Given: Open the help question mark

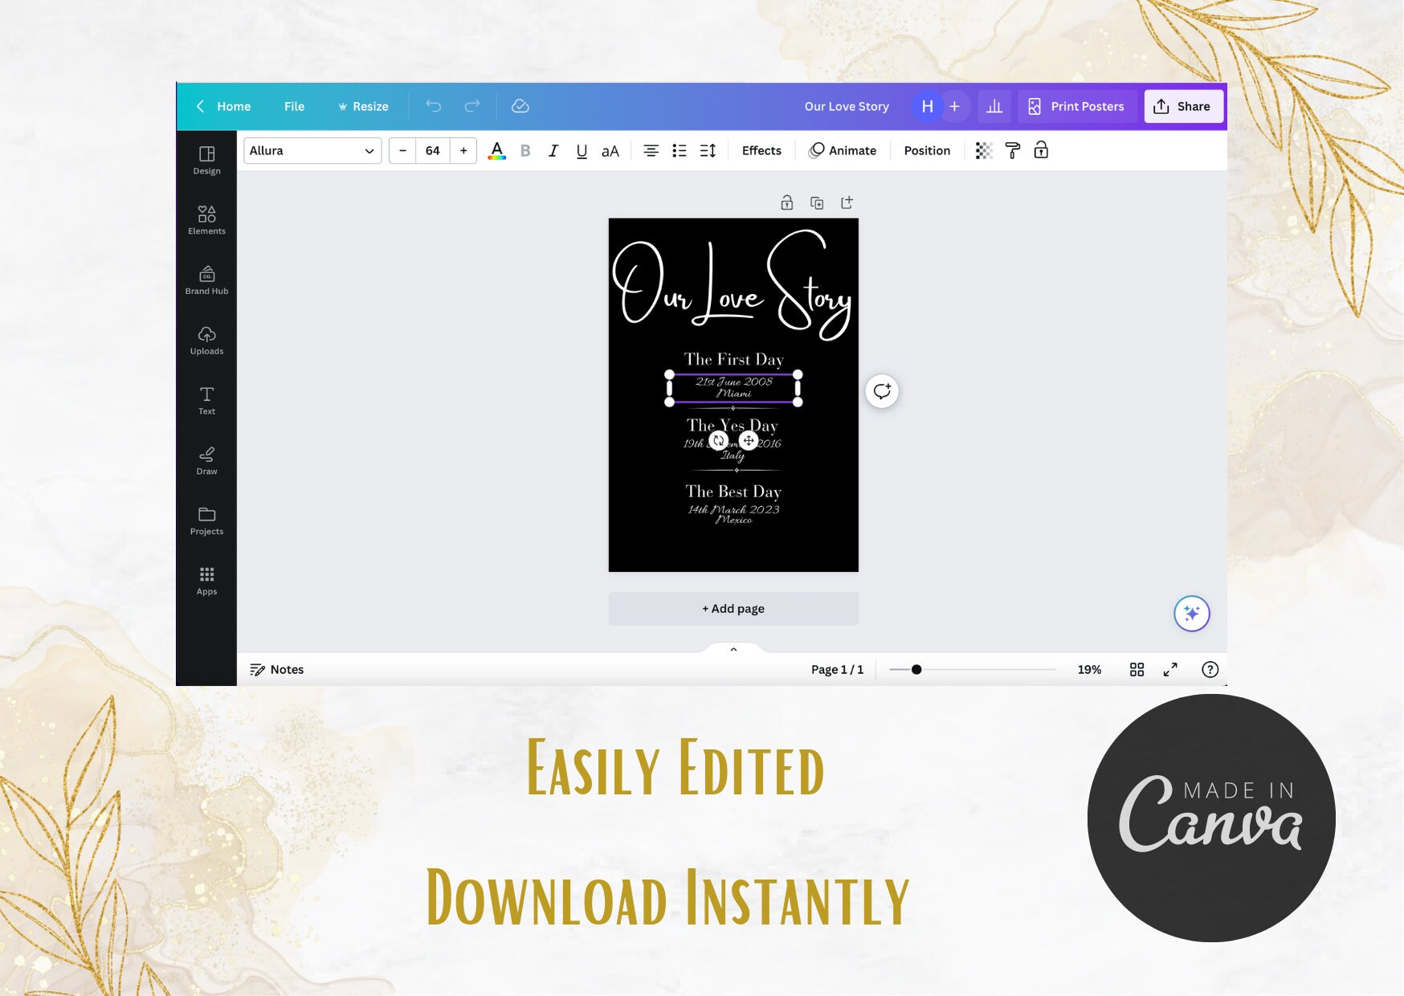Looking at the screenshot, I should coord(1210,669).
